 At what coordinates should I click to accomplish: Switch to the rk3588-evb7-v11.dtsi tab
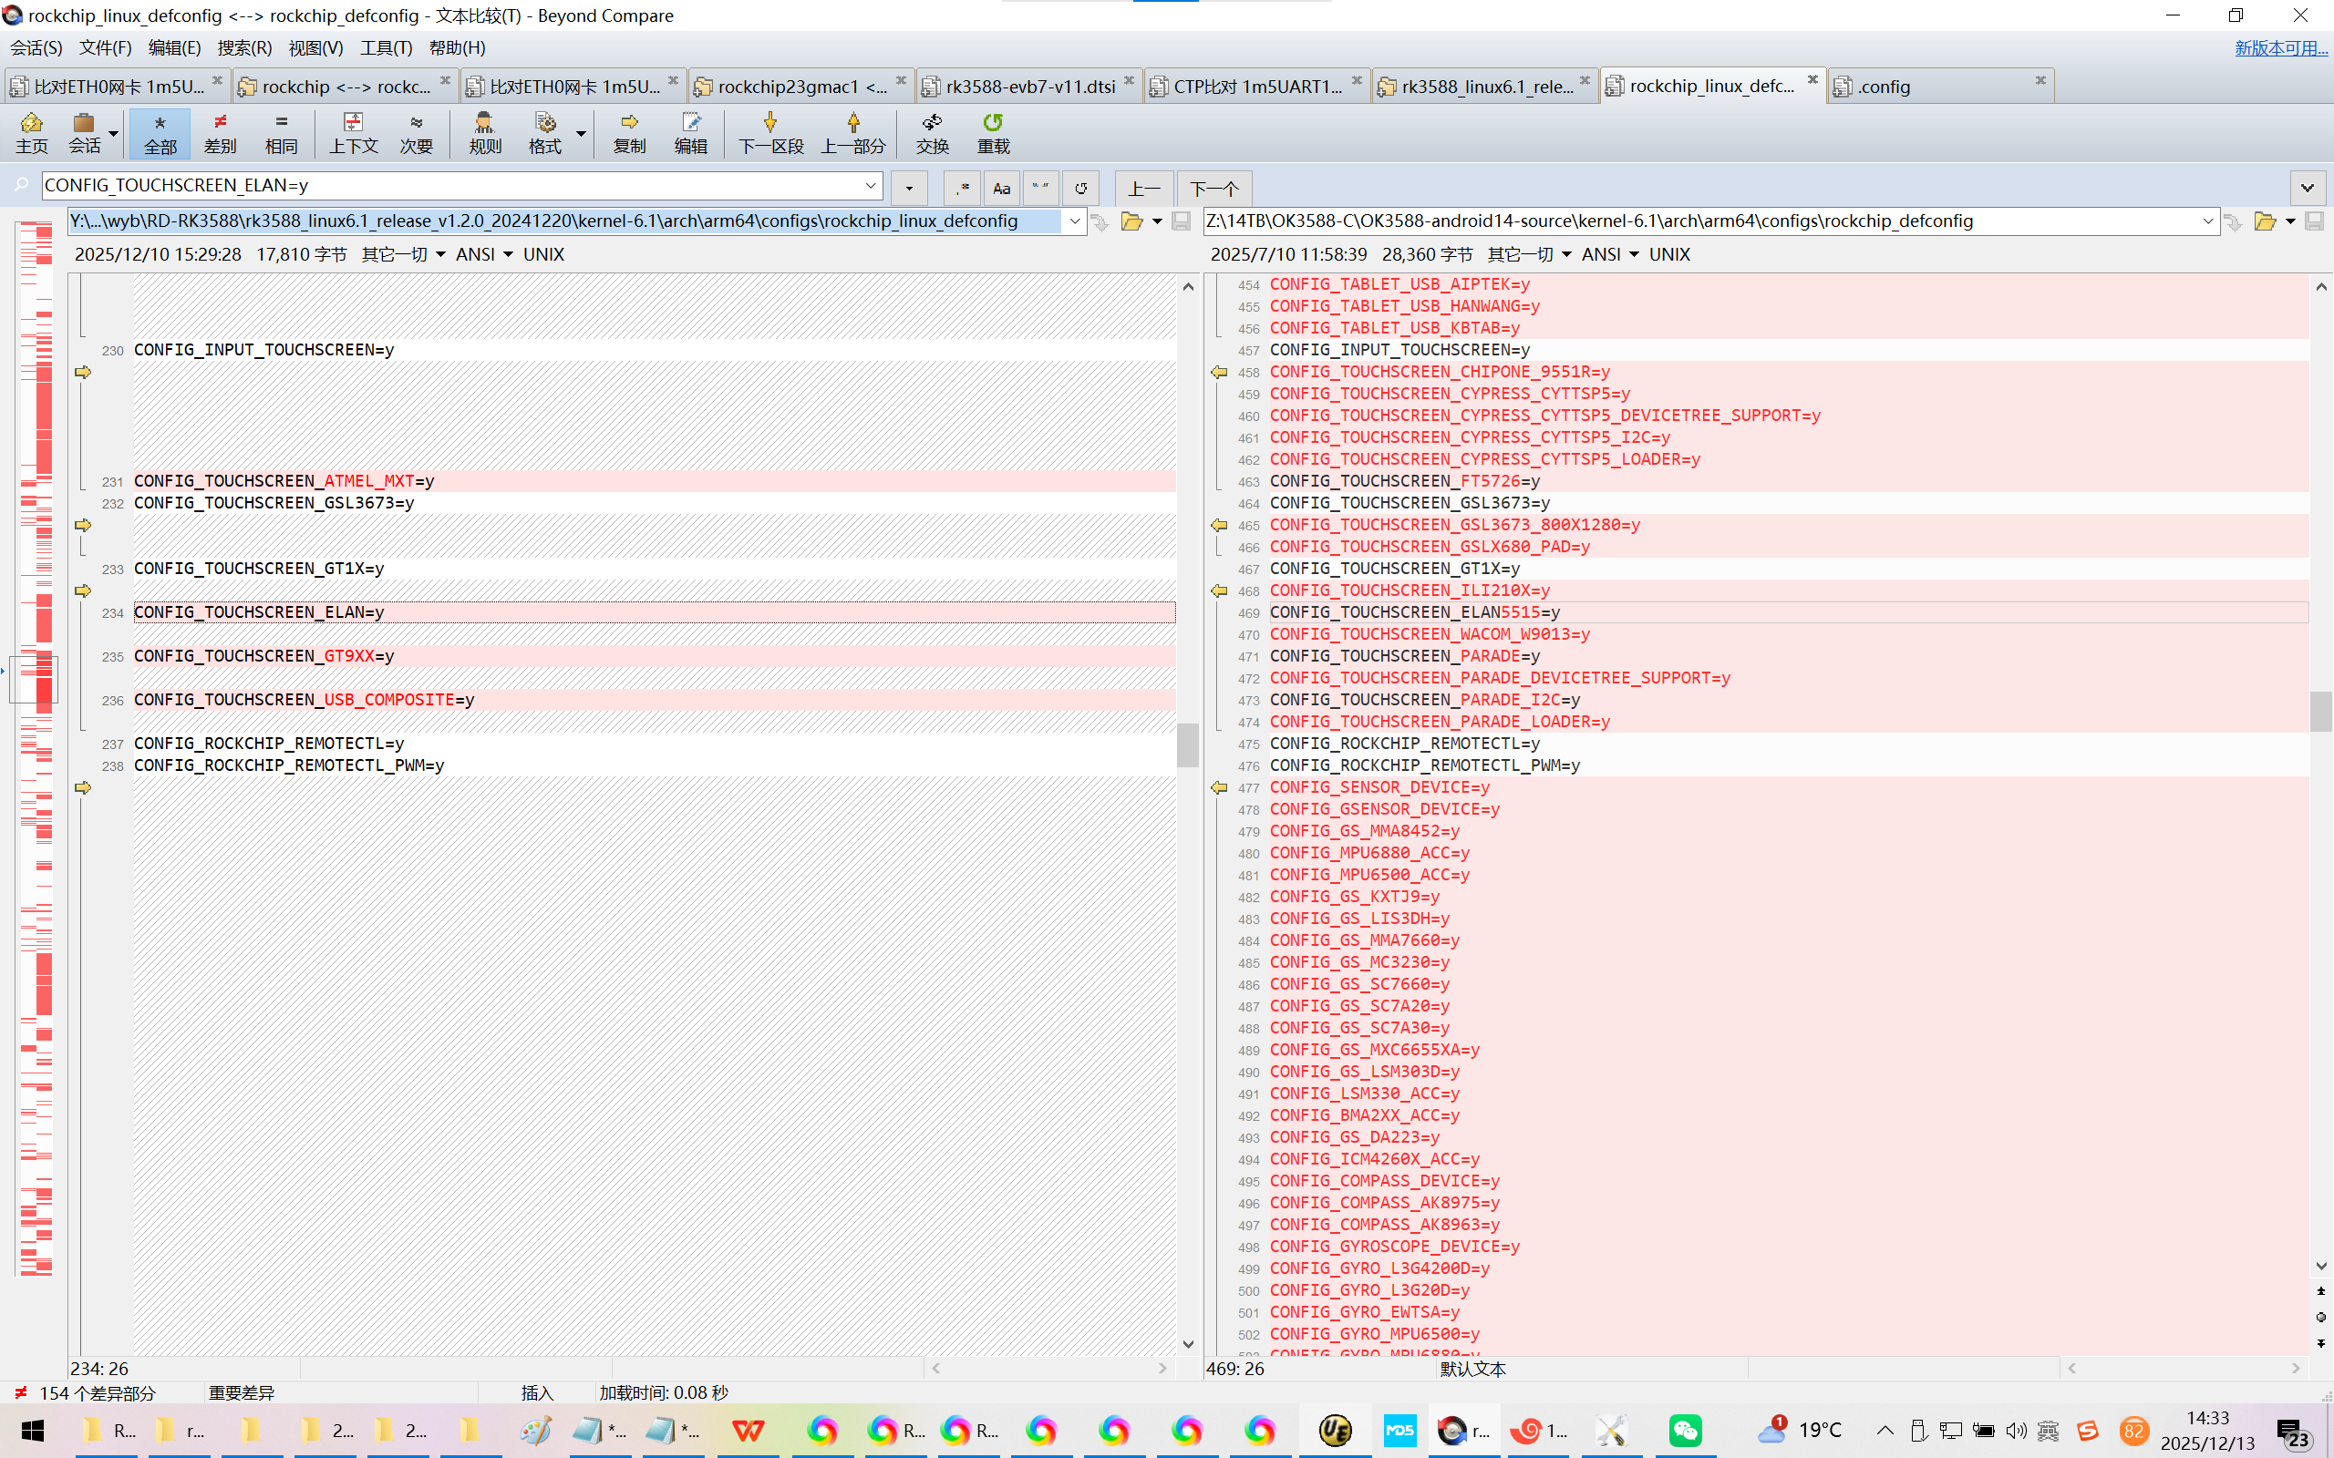pos(1028,86)
